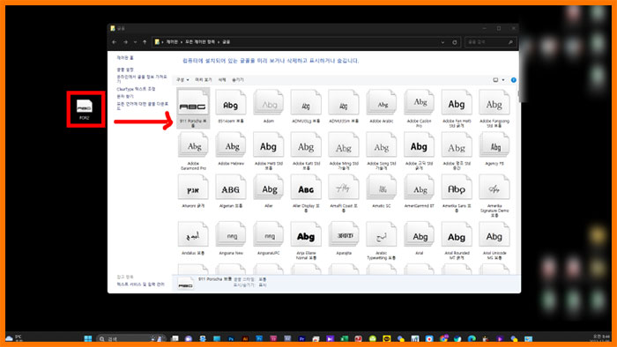Select the 8514oem font icon
The width and height of the screenshot is (617, 347).
tap(231, 103)
